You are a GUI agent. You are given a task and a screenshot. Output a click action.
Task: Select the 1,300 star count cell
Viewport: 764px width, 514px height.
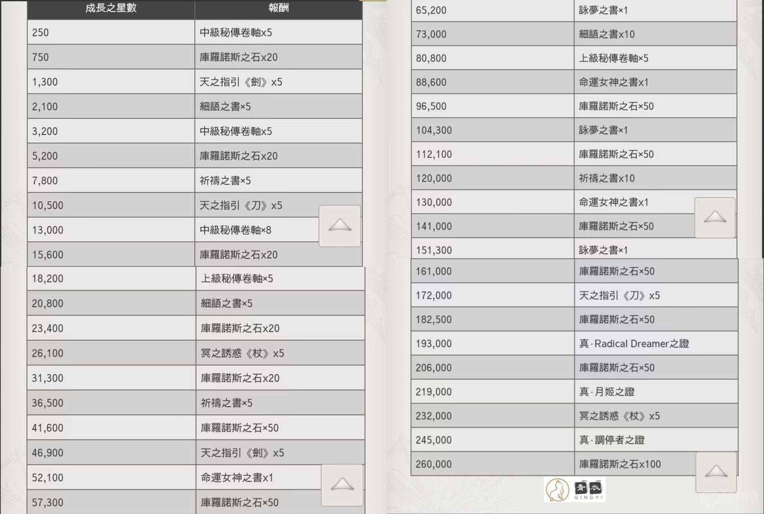click(111, 82)
